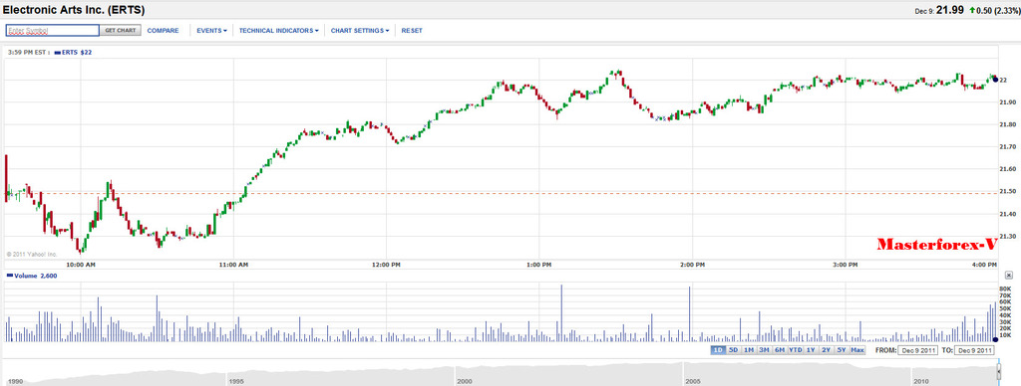Screen dimensions: 1021x386
Task: Select the 1D range toggle
Action: pyautogui.click(x=718, y=350)
